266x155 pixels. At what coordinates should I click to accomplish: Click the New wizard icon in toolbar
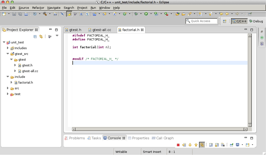pyautogui.click(x=4, y=14)
